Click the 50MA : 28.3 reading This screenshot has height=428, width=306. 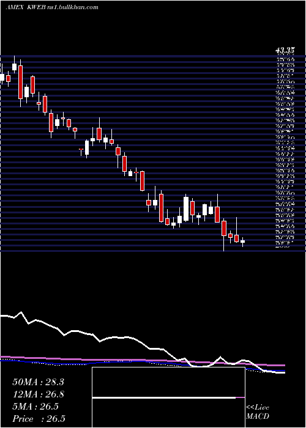(x=38, y=382)
